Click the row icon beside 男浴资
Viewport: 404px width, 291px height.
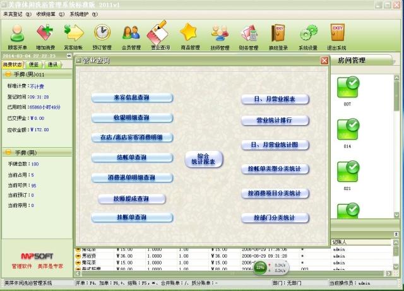78,256
